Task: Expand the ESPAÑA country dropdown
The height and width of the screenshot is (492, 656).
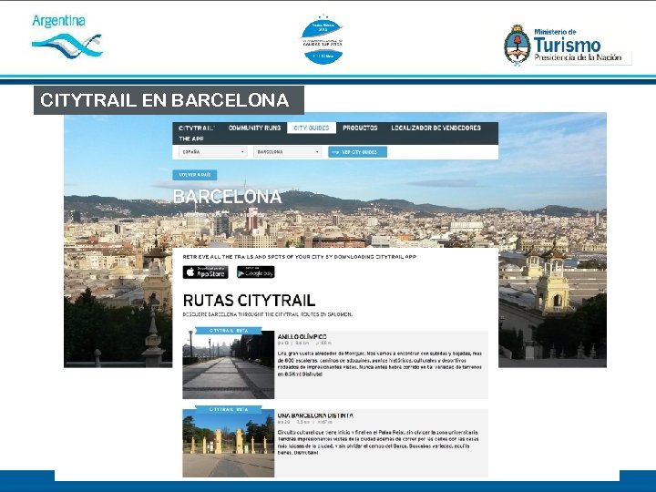Action: click(212, 152)
